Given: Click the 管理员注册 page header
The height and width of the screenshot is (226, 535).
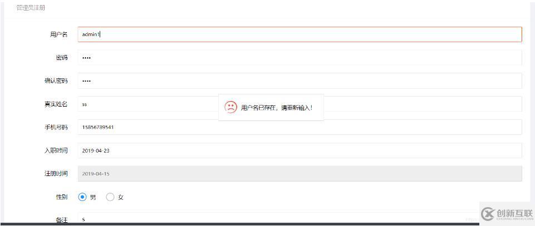Looking at the screenshot, I should 31,8.
